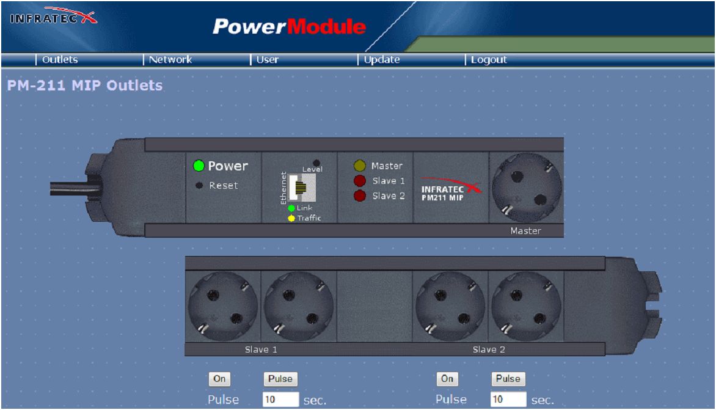This screenshot has height=410, width=716.
Task: Click the Ethernet port on the strip
Action: [x=302, y=187]
